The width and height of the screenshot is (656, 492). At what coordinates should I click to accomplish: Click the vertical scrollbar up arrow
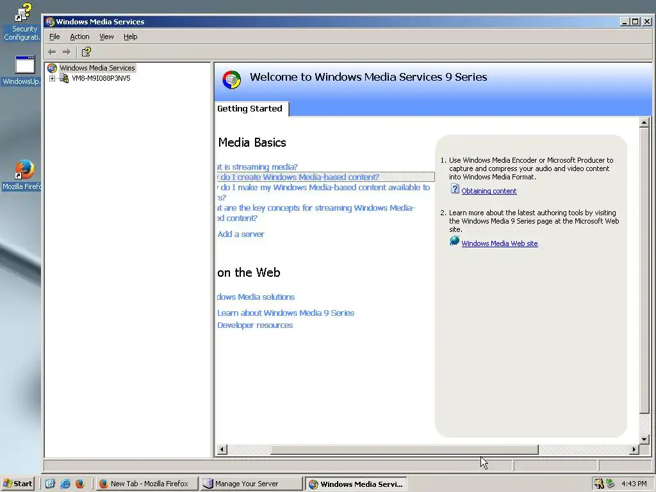(x=644, y=122)
